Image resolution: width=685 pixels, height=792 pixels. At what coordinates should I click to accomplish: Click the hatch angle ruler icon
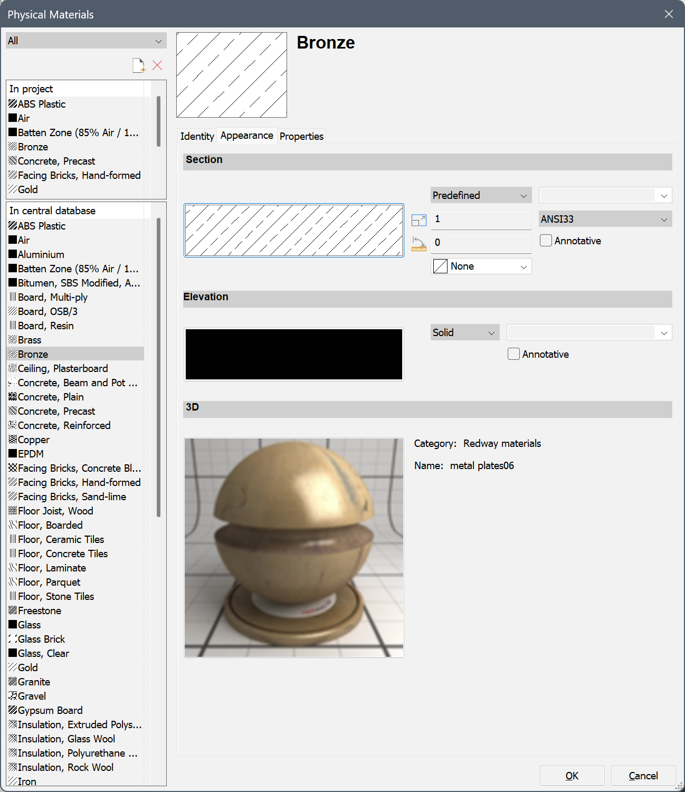click(418, 243)
